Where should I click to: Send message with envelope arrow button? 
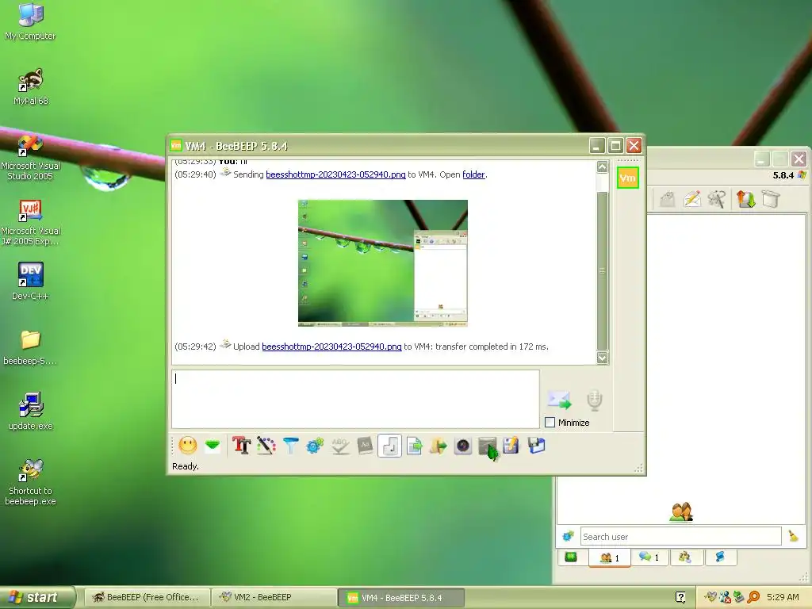(x=559, y=400)
